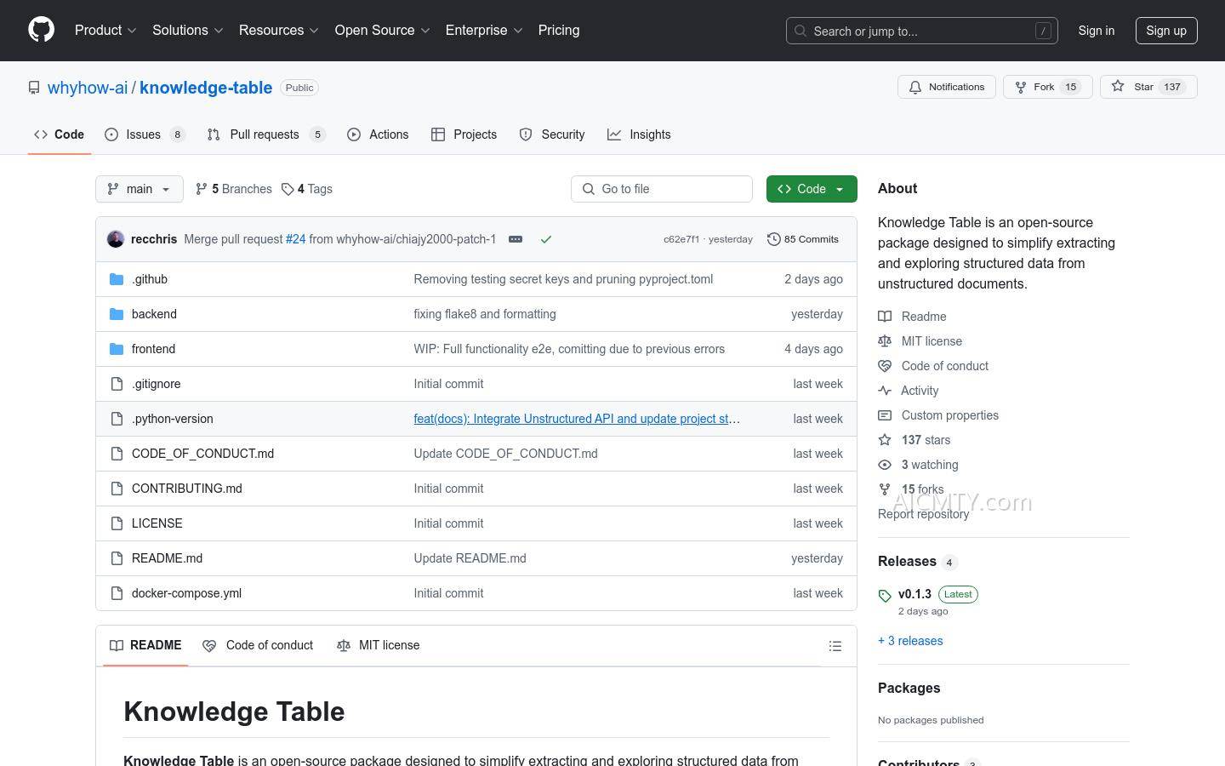Switch to the Issues tab
Image resolution: width=1225 pixels, height=766 pixels.
click(143, 134)
